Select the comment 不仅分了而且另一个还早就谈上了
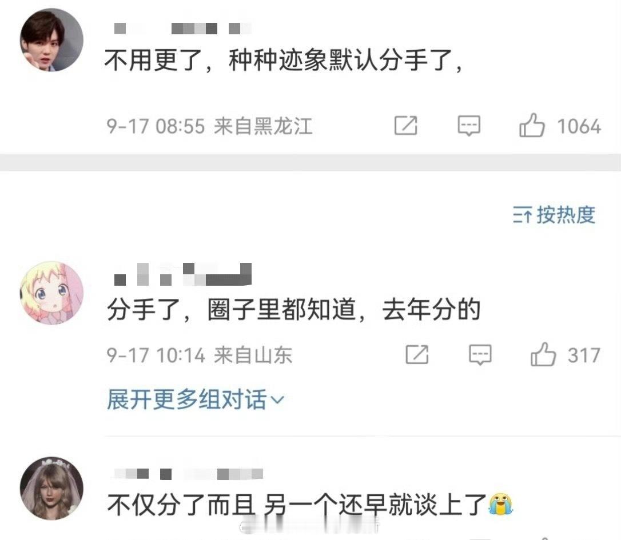The height and width of the screenshot is (540, 621). click(x=310, y=505)
